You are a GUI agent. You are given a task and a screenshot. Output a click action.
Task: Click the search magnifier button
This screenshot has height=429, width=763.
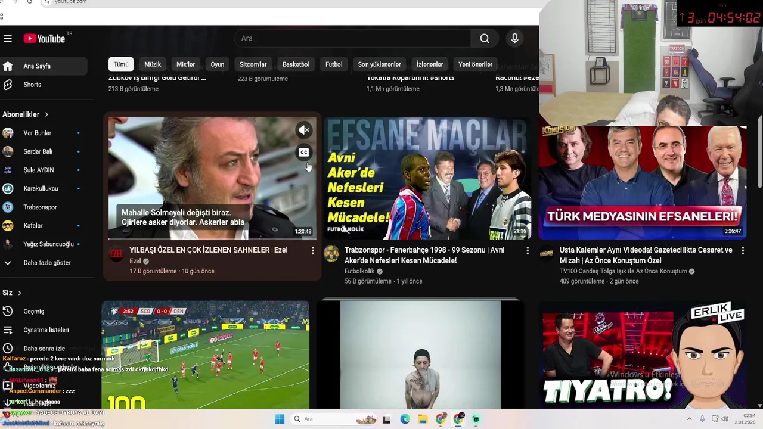[485, 39]
